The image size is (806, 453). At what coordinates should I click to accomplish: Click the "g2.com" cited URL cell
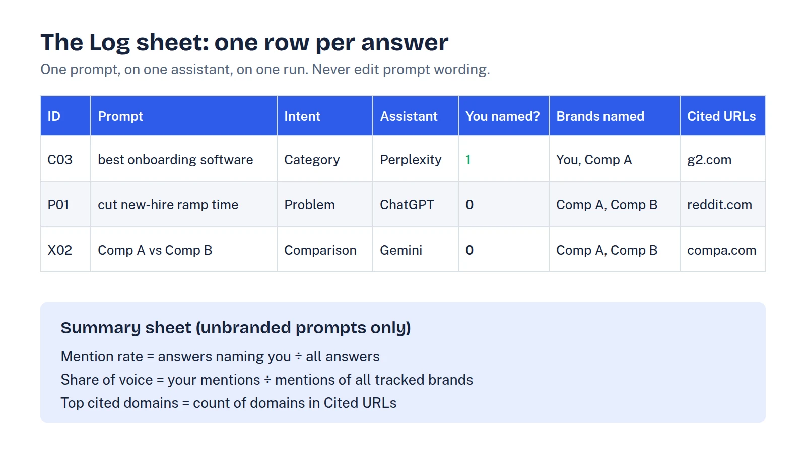[723, 159]
